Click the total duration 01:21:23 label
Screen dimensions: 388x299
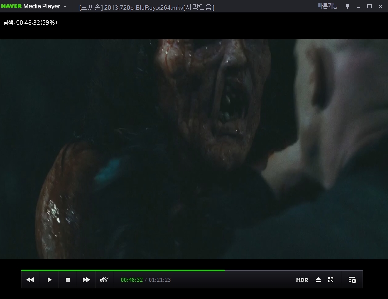(x=160, y=280)
